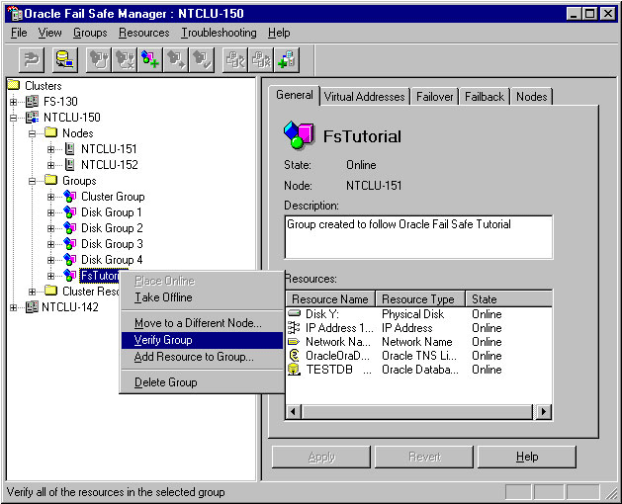Click the OracleOraD listener resource icon
The width and height of the screenshot is (622, 504).
(x=294, y=355)
